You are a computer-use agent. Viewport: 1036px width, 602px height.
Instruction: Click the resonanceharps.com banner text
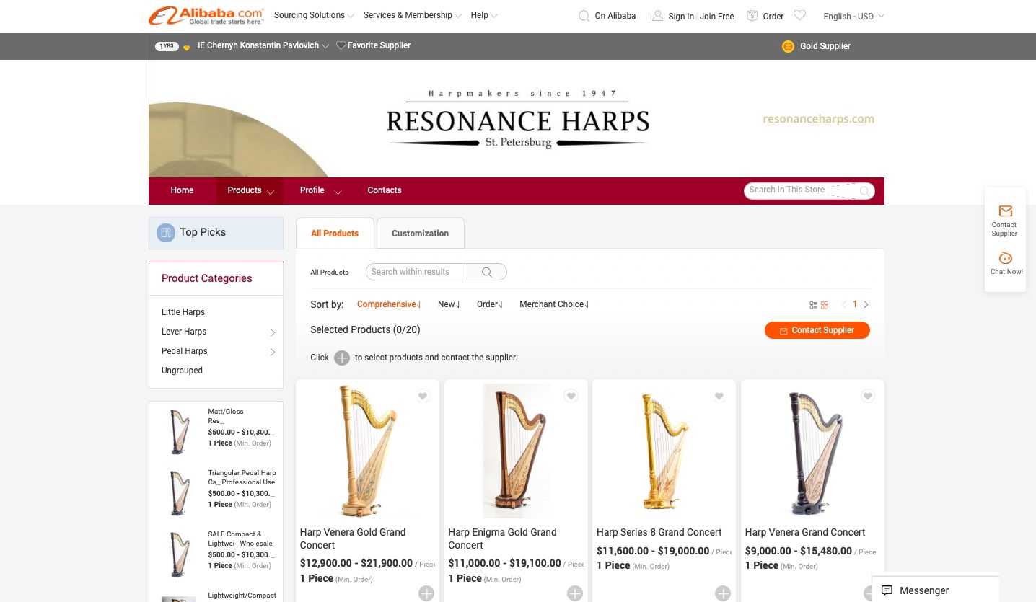[x=818, y=119]
